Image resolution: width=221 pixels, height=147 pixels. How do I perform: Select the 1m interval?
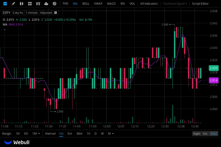pyautogui.click(x=61, y=133)
